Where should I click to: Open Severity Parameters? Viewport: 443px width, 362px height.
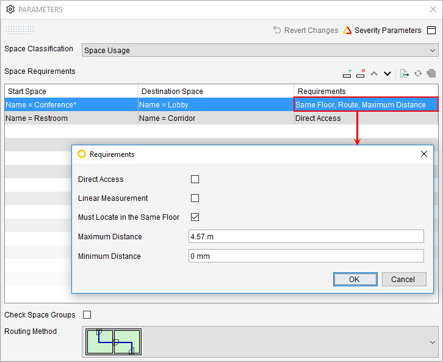click(382, 30)
